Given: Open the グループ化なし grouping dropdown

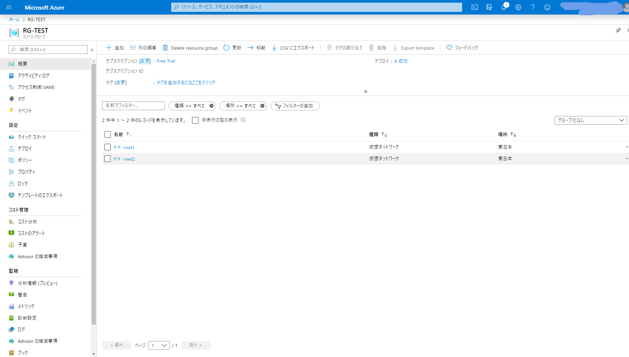Looking at the screenshot, I should [590, 120].
